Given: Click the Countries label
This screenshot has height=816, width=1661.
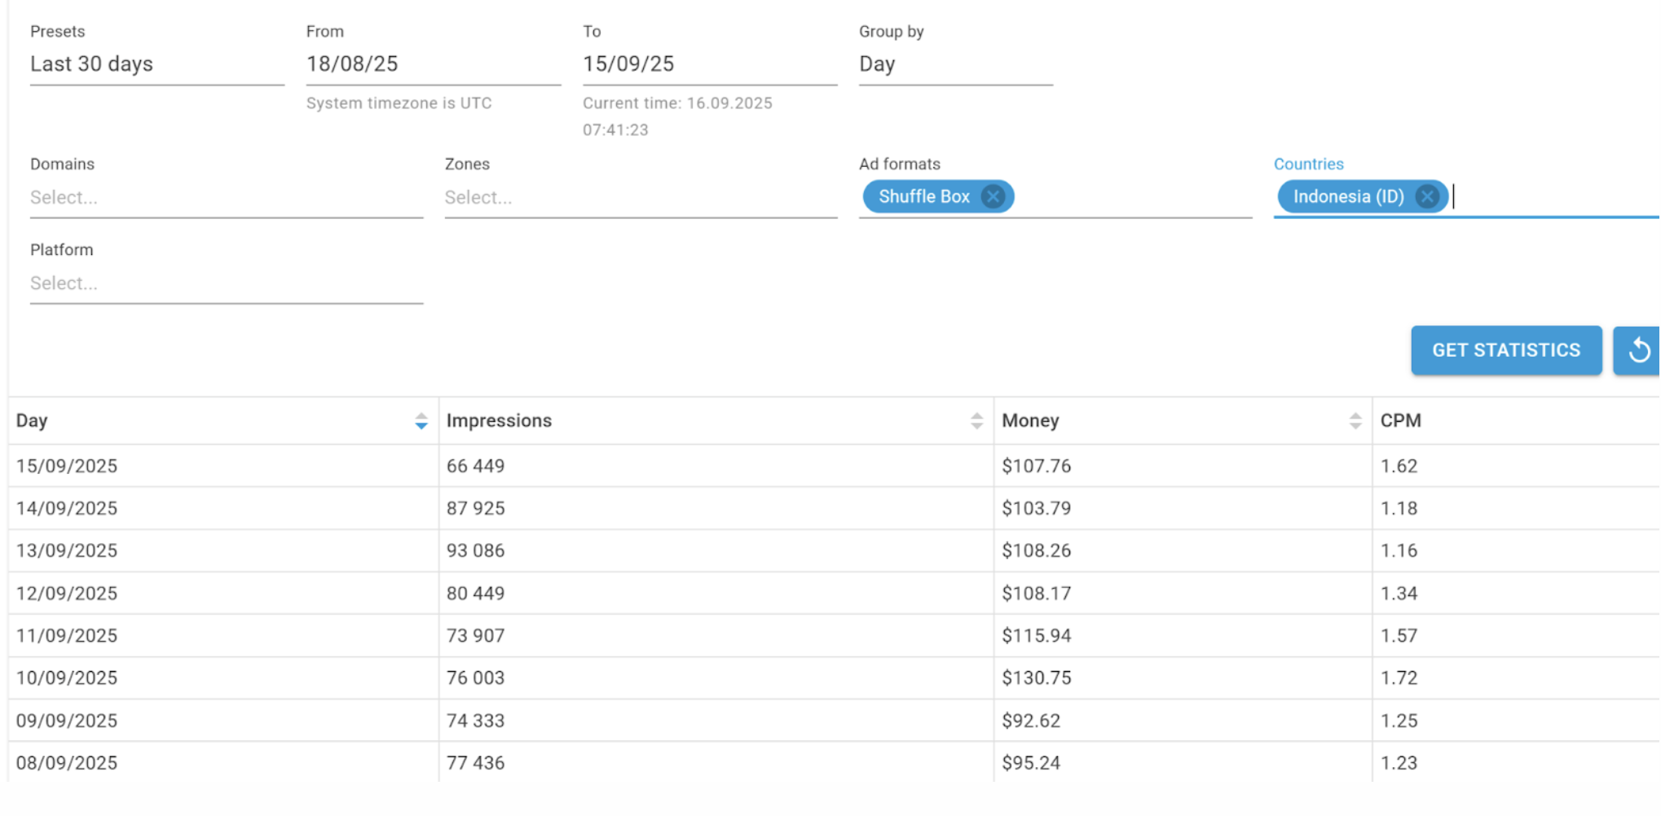Looking at the screenshot, I should pos(1309,164).
